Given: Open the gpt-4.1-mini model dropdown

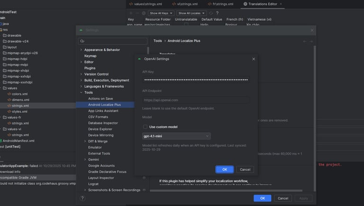Looking at the screenshot, I should click(176, 136).
